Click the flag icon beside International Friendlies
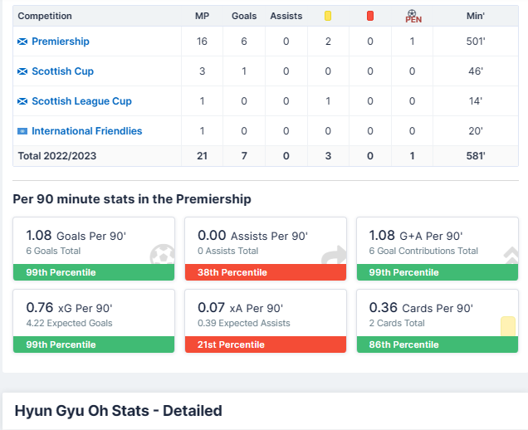This screenshot has height=430, width=528. (x=23, y=131)
